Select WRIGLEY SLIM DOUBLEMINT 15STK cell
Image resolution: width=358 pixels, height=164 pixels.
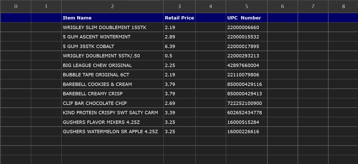click(112, 27)
